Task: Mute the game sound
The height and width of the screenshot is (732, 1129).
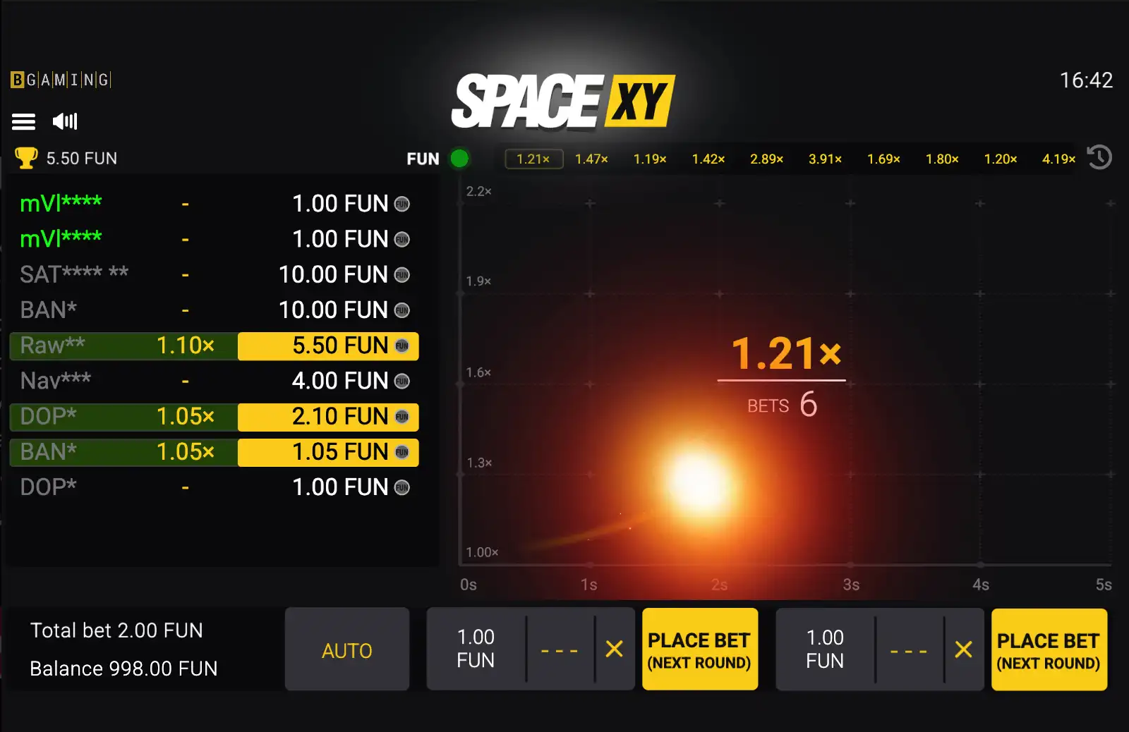Action: click(65, 121)
